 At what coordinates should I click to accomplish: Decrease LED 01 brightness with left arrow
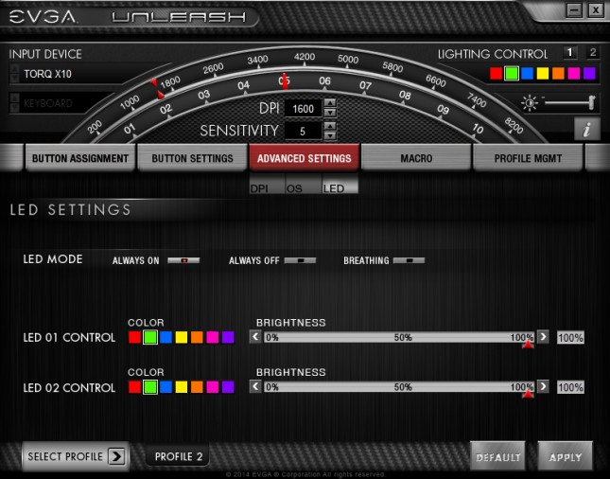coord(255,336)
